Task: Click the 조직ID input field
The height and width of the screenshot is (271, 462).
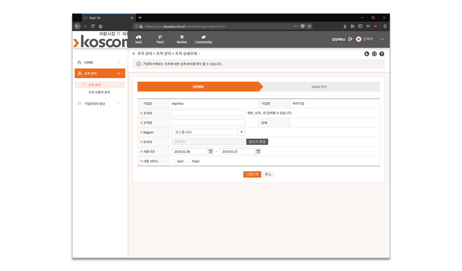Action: click(208, 113)
